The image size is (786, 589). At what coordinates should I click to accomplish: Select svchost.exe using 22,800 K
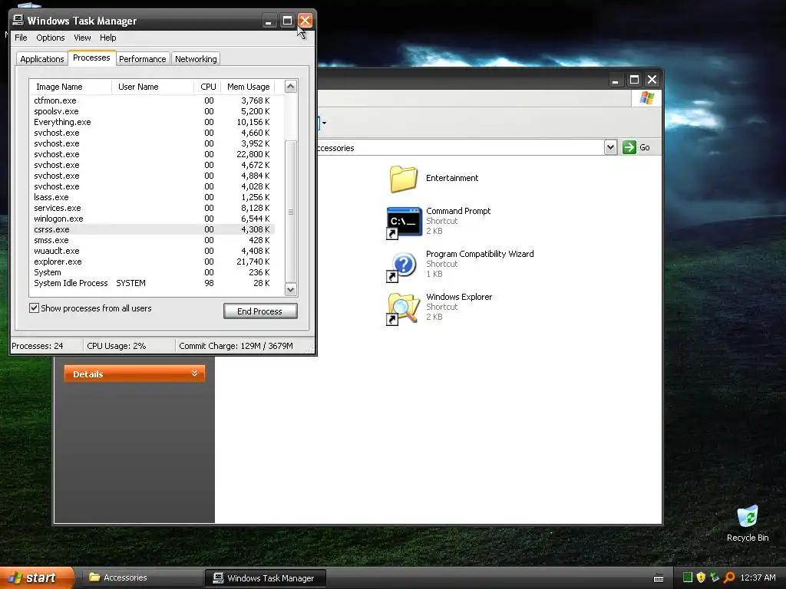tap(152, 154)
